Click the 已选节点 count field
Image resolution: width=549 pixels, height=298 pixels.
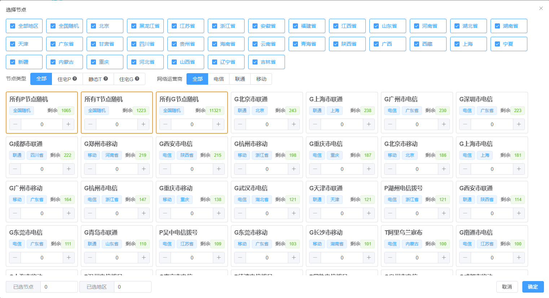(59, 287)
